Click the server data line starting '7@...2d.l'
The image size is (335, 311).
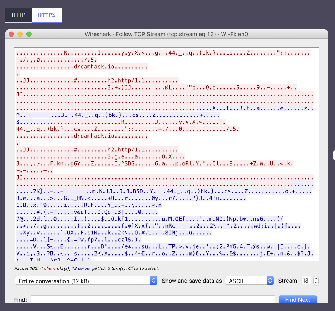(150, 219)
